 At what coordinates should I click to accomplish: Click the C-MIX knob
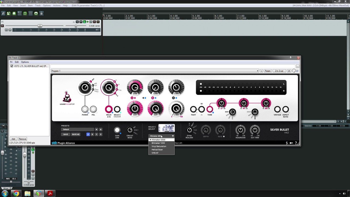(x=176, y=109)
